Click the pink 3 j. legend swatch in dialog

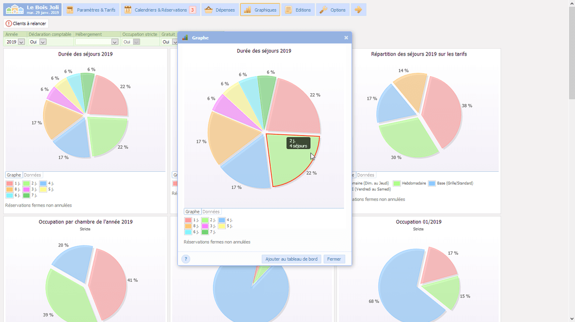(x=205, y=226)
